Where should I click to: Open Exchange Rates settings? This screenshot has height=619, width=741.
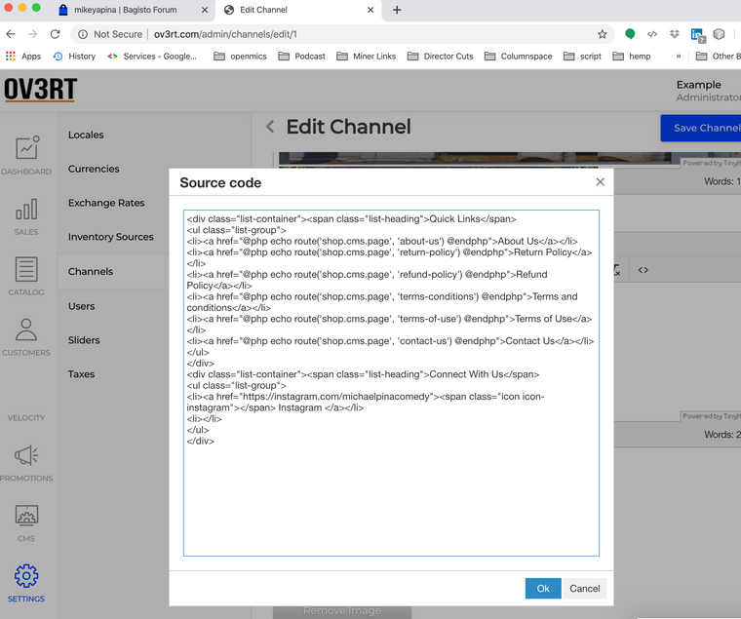106,203
